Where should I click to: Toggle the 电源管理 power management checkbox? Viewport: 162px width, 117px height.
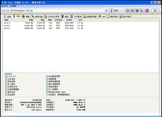tap(47, 79)
